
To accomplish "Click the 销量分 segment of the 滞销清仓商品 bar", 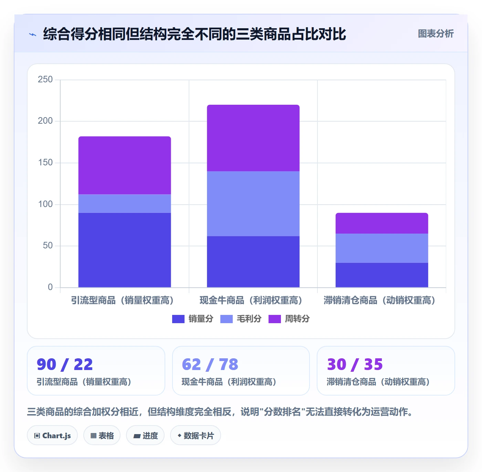I will tap(382, 275).
